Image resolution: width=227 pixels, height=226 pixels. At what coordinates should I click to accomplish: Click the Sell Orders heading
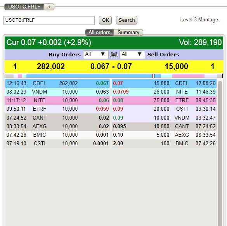pyautogui.click(x=163, y=55)
